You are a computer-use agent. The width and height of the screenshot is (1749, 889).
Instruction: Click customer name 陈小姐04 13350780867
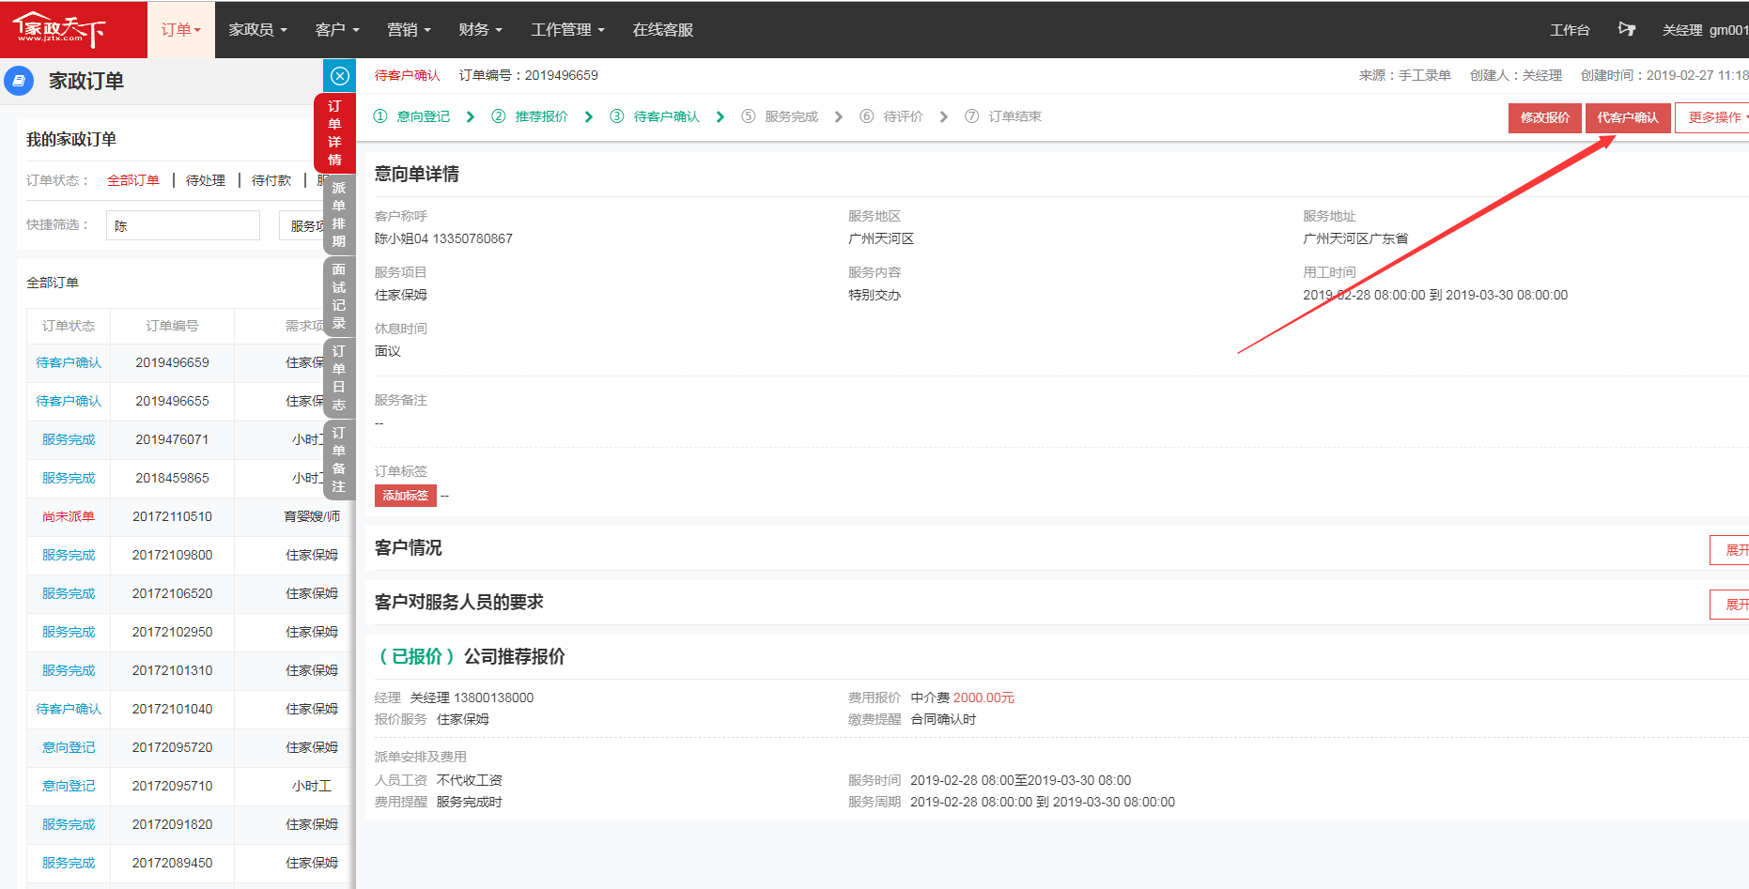click(x=443, y=238)
